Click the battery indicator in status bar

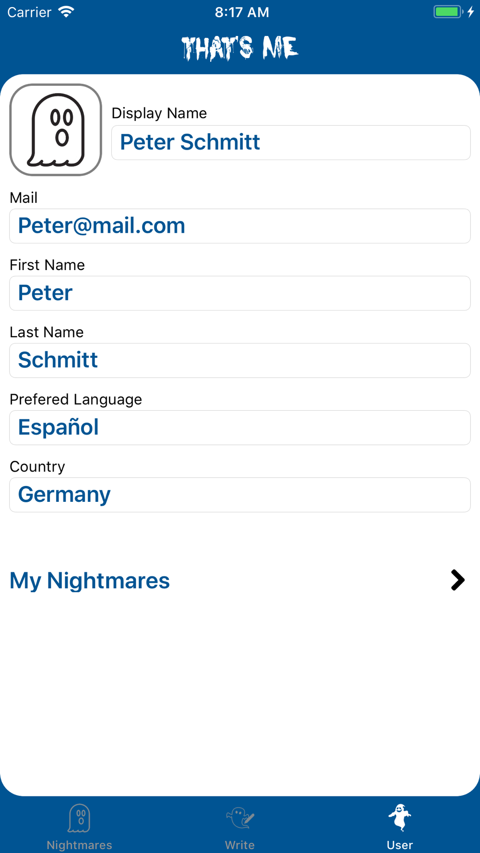pyautogui.click(x=448, y=12)
